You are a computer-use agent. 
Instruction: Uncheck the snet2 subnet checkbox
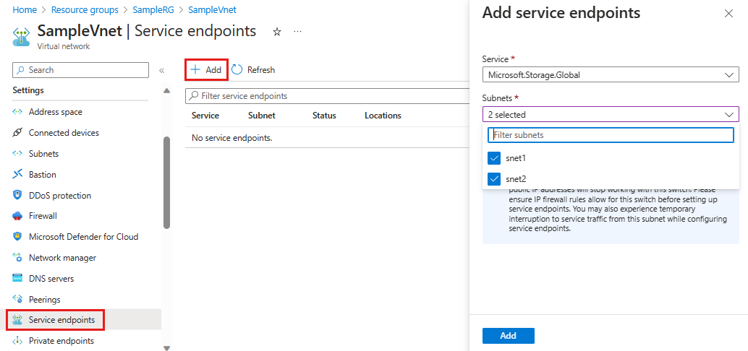pyautogui.click(x=494, y=179)
